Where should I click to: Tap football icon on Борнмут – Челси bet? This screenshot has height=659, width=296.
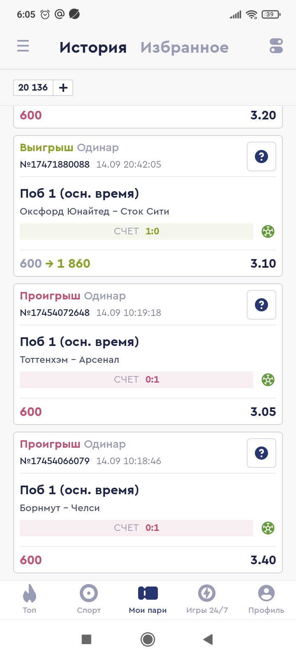tap(268, 528)
